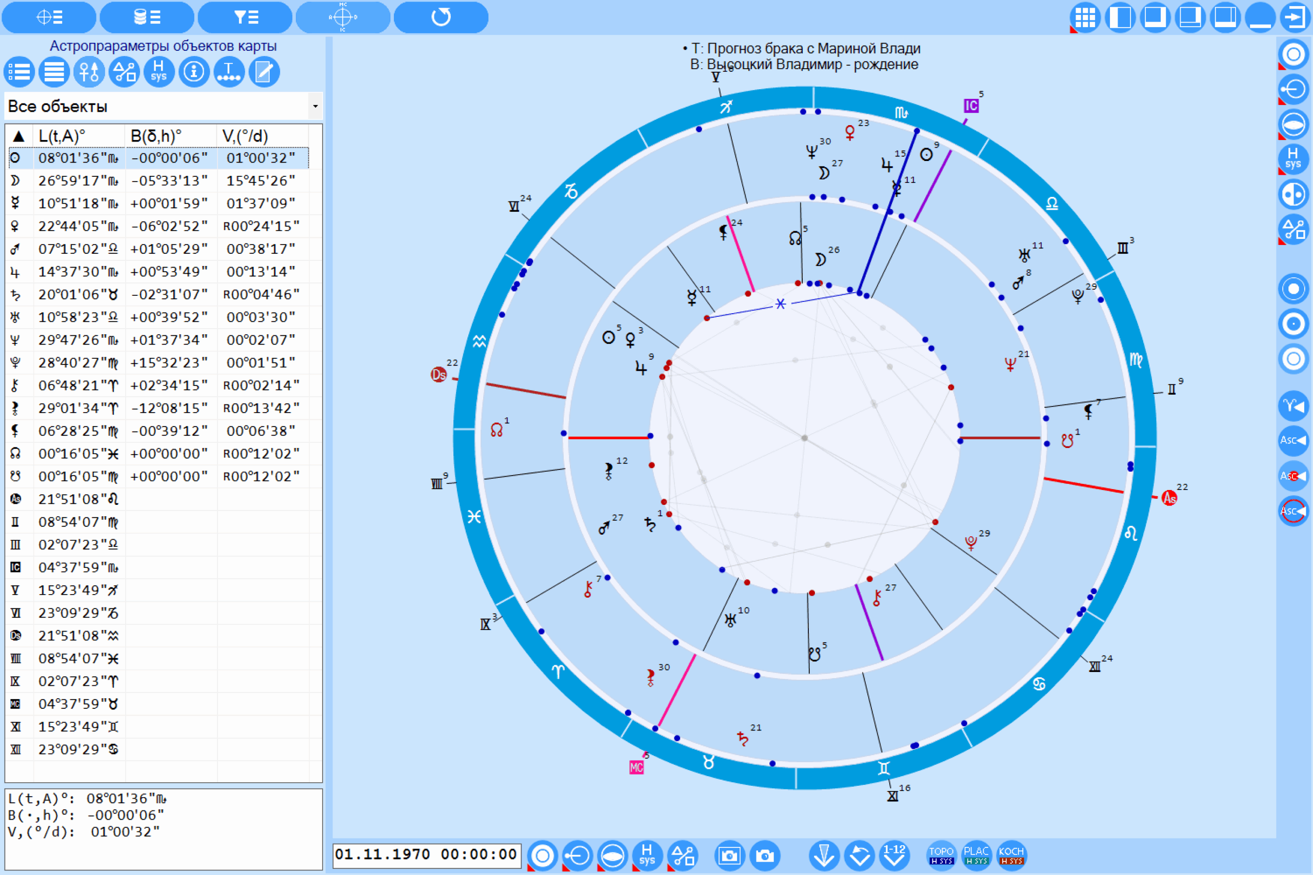The image size is (1313, 875).
Task: Click the framed camera icon bottom toolbar
Action: point(730,855)
